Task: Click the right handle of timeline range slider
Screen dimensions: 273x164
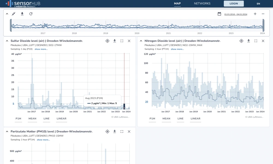Action: click(x=263, y=25)
